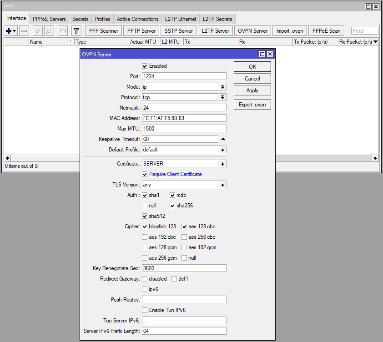Uncheck the Enabled checkbox

[145, 66]
